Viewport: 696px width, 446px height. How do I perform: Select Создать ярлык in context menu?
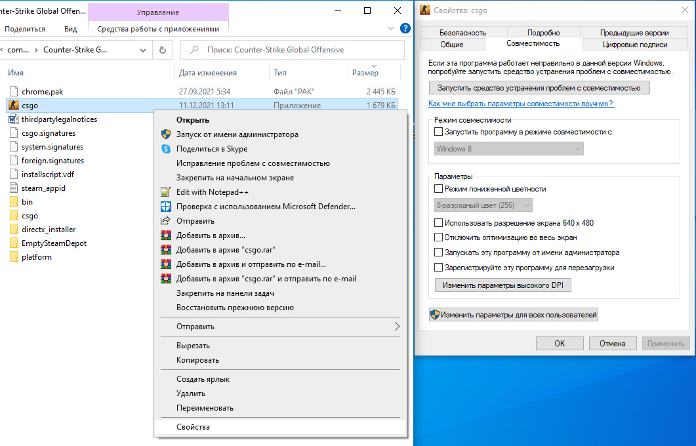[x=280, y=379]
